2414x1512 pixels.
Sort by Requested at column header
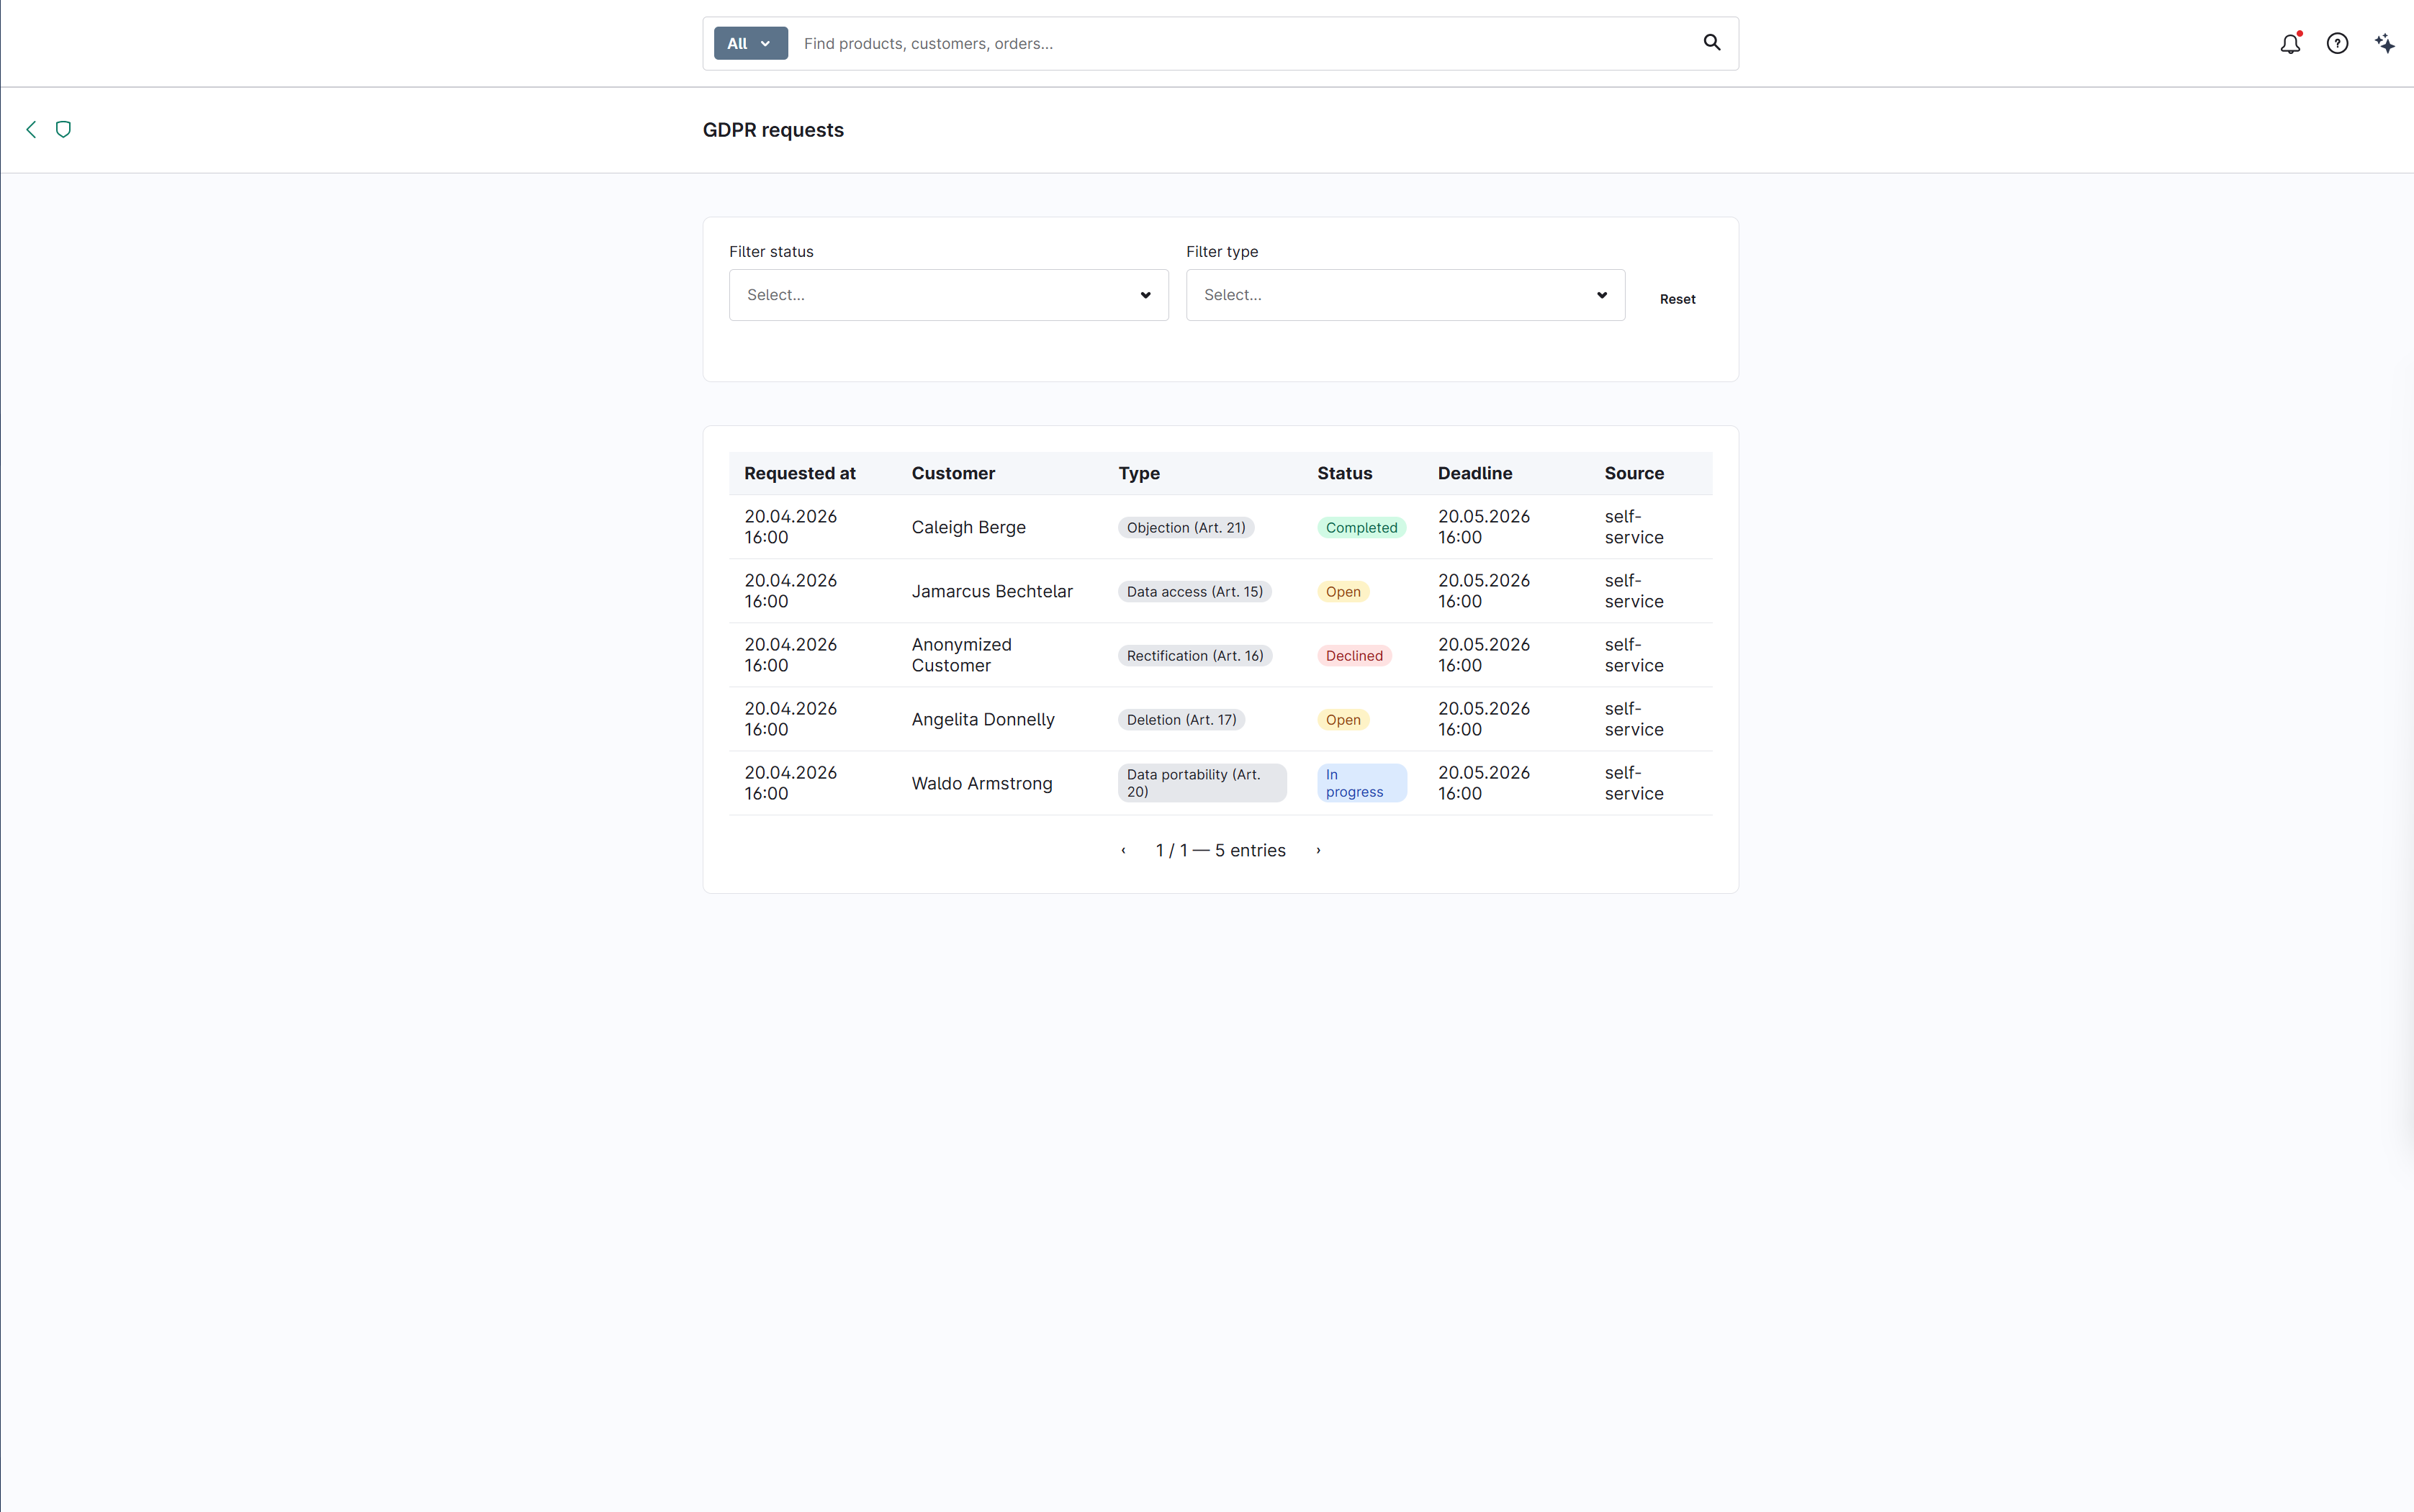coord(799,473)
